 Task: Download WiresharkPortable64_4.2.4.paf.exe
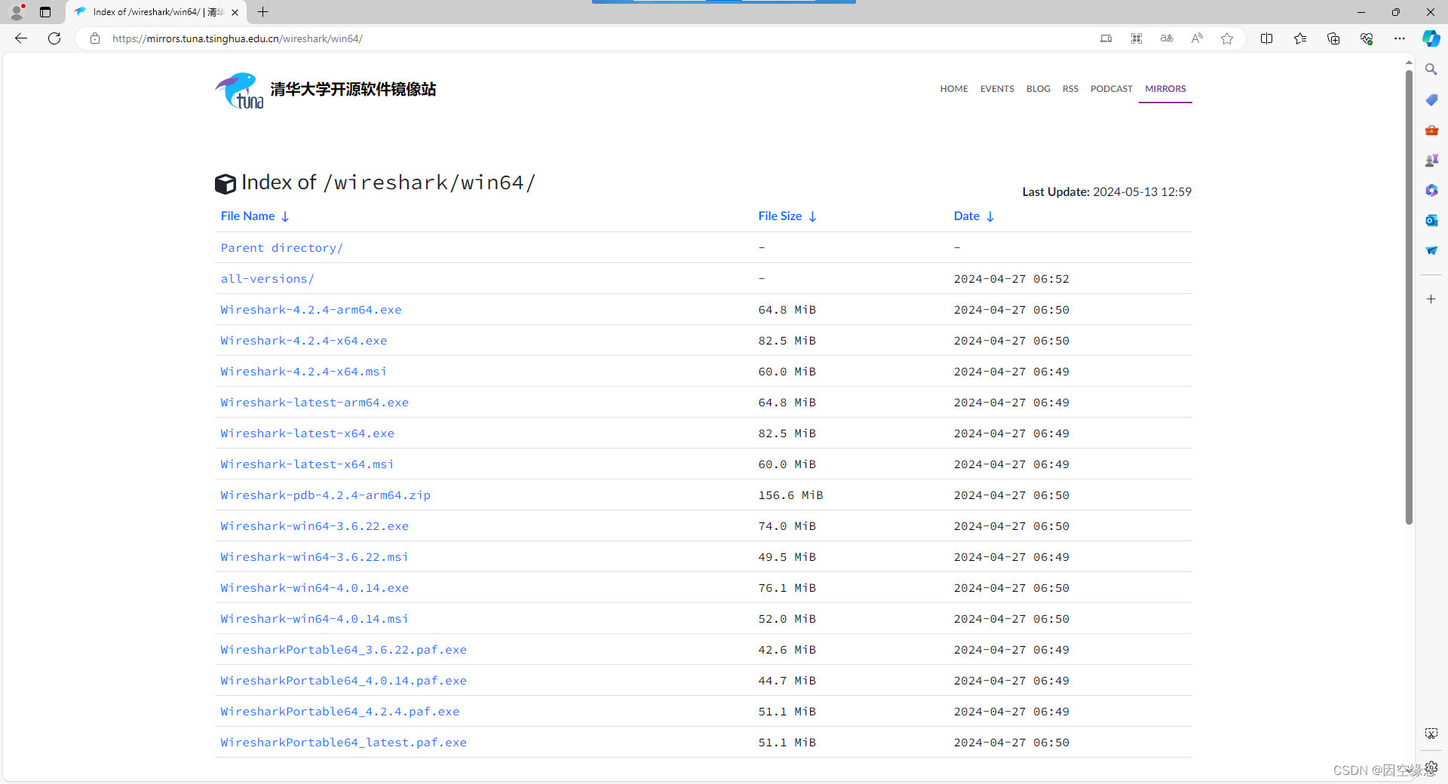340,712
